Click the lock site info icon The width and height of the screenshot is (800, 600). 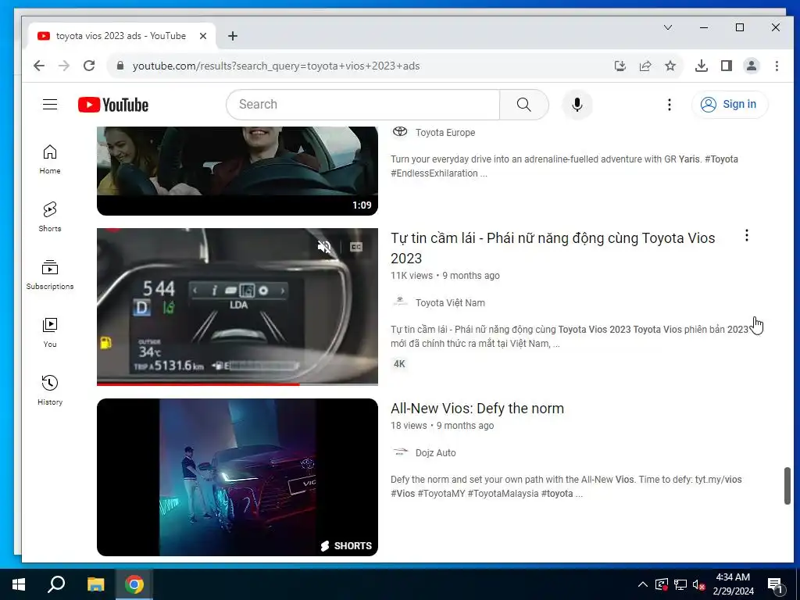click(120, 66)
